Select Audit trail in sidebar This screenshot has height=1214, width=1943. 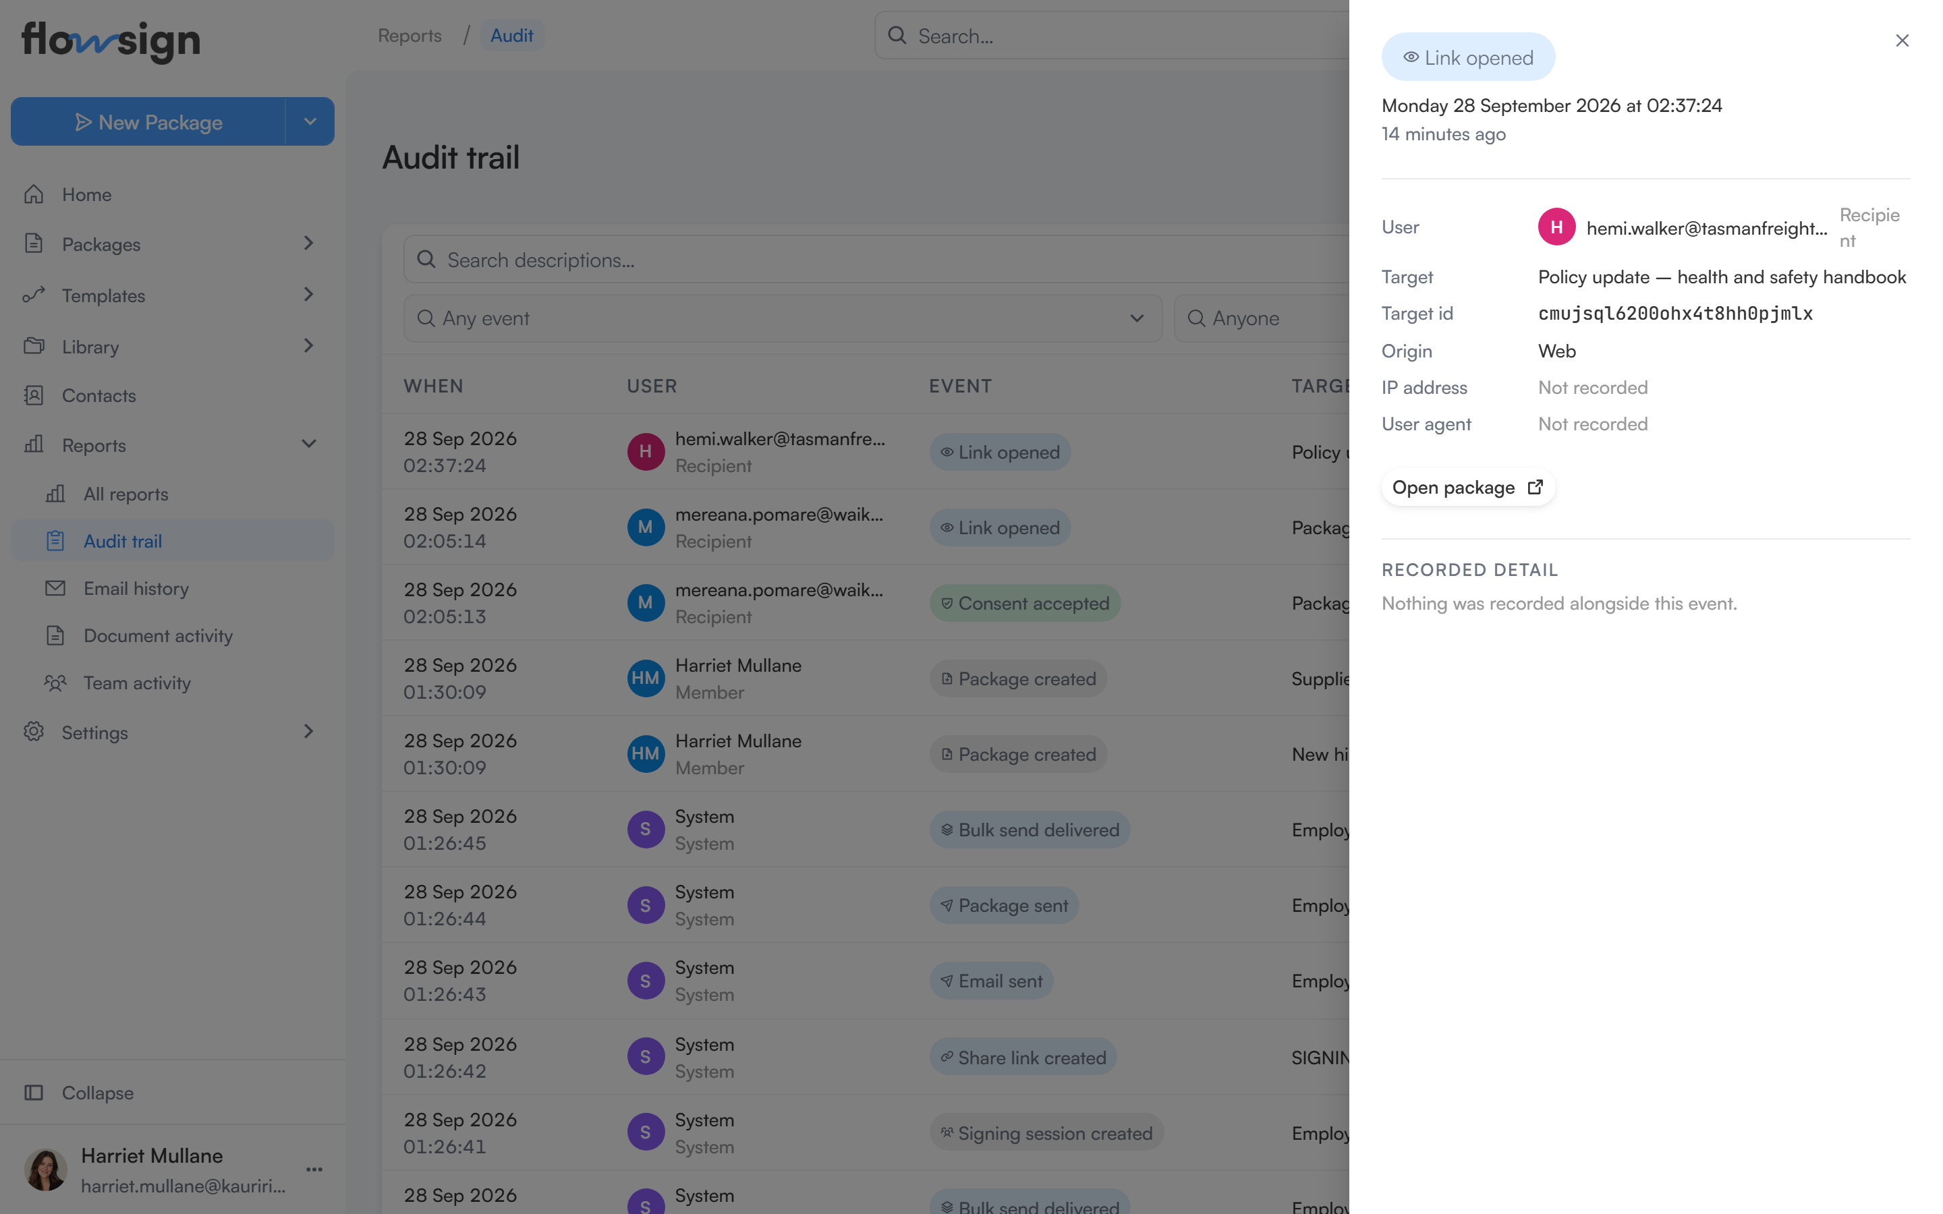(x=172, y=540)
